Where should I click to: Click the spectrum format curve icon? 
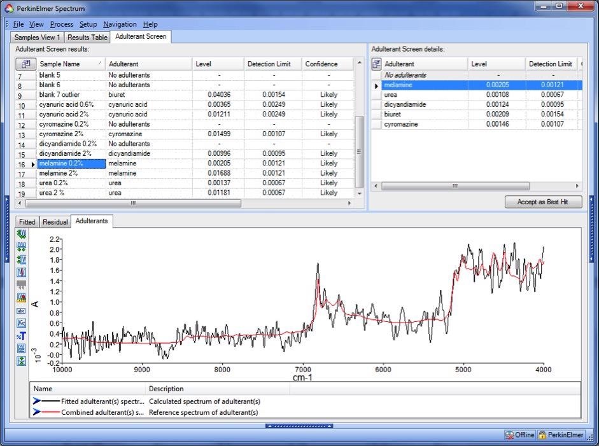[22, 323]
